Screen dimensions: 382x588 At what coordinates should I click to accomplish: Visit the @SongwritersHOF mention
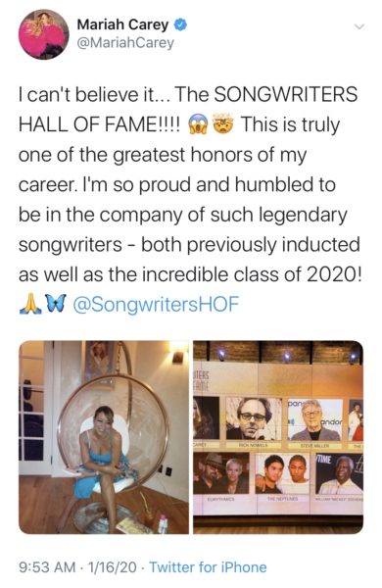tap(156, 304)
